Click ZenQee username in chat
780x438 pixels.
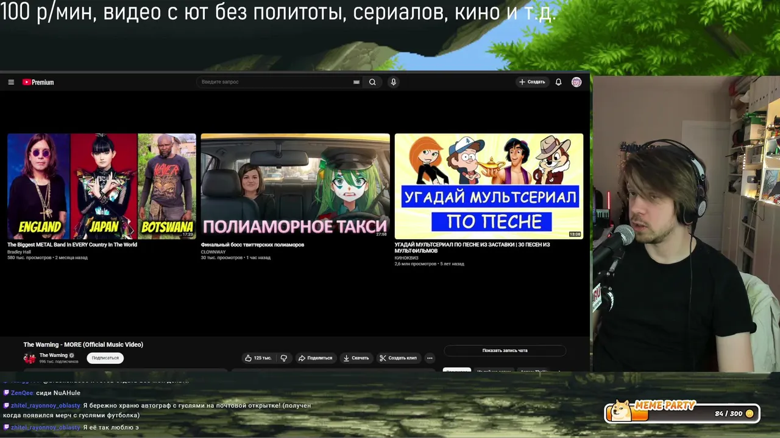tap(23, 393)
